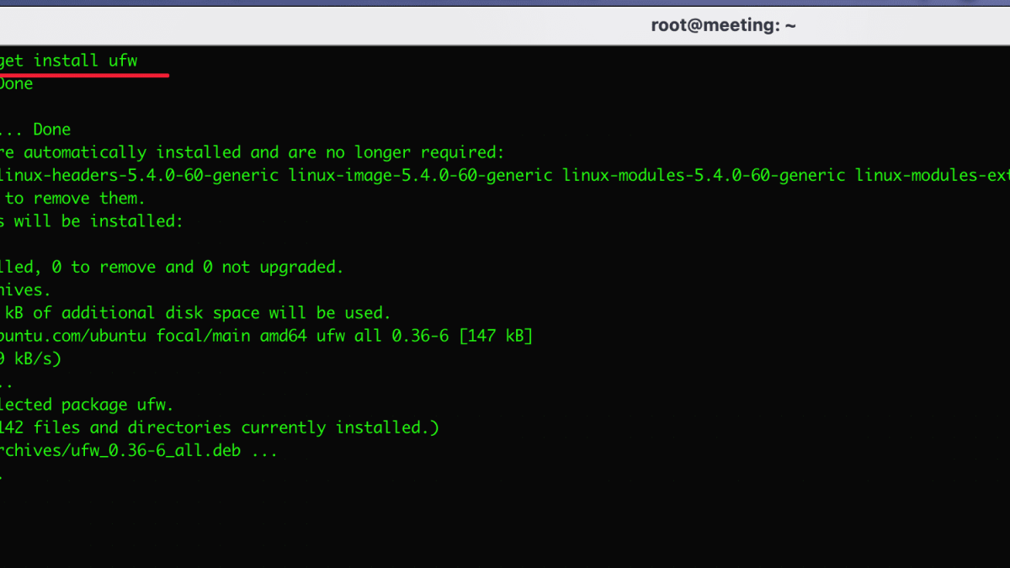Select the root@meeting title bar text
This screenshot has width=1010, height=568.
[x=722, y=25]
